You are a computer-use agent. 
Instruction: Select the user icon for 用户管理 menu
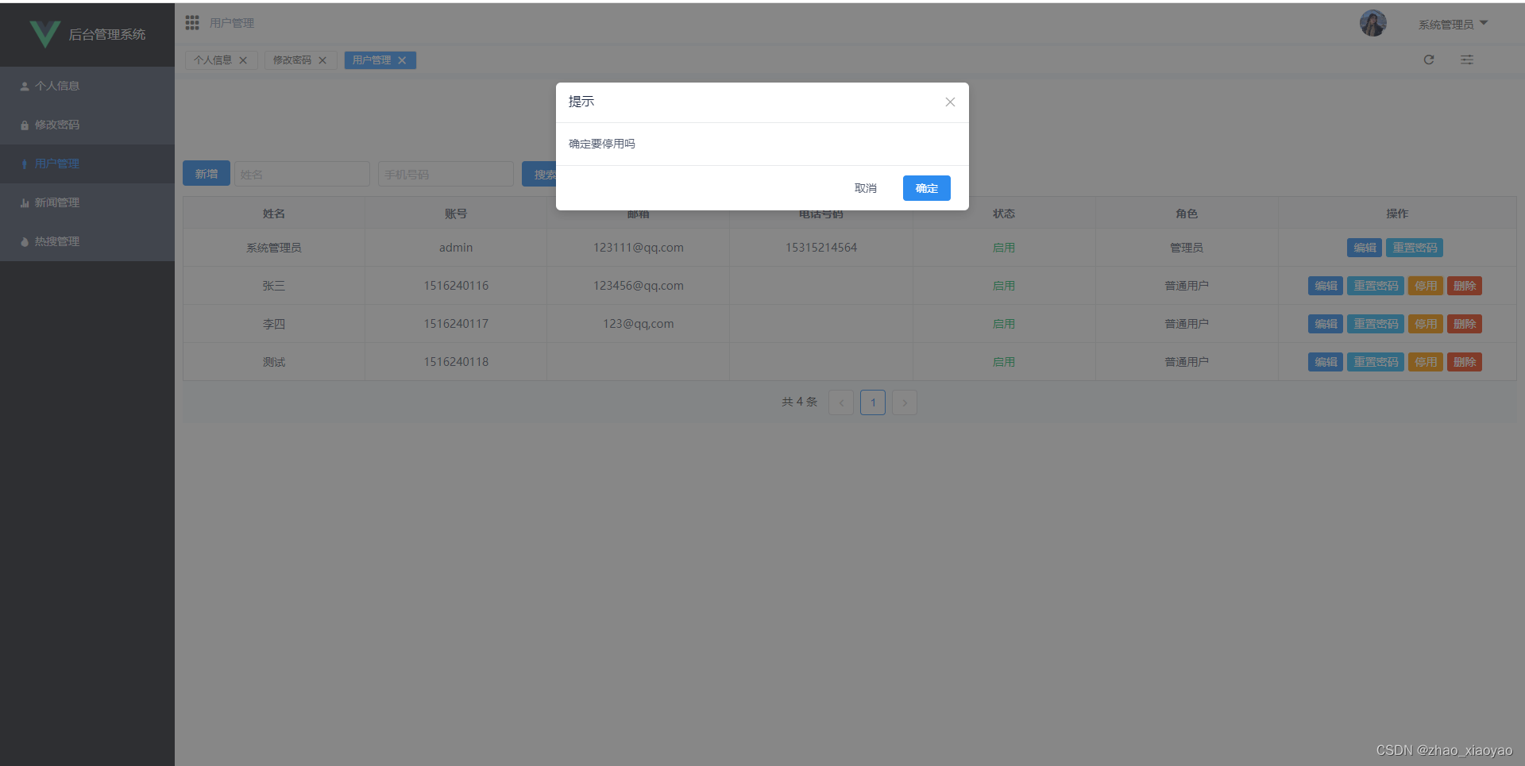coord(25,164)
